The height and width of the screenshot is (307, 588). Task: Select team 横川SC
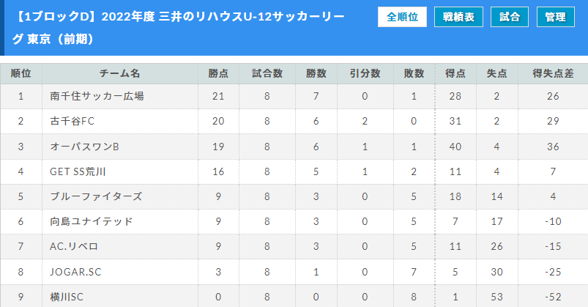tap(67, 297)
